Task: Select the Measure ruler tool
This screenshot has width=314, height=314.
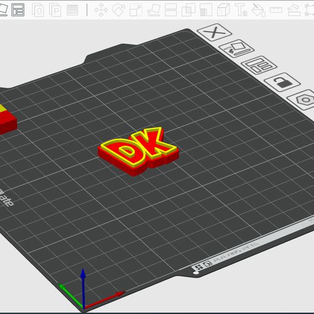Action: coord(276,10)
